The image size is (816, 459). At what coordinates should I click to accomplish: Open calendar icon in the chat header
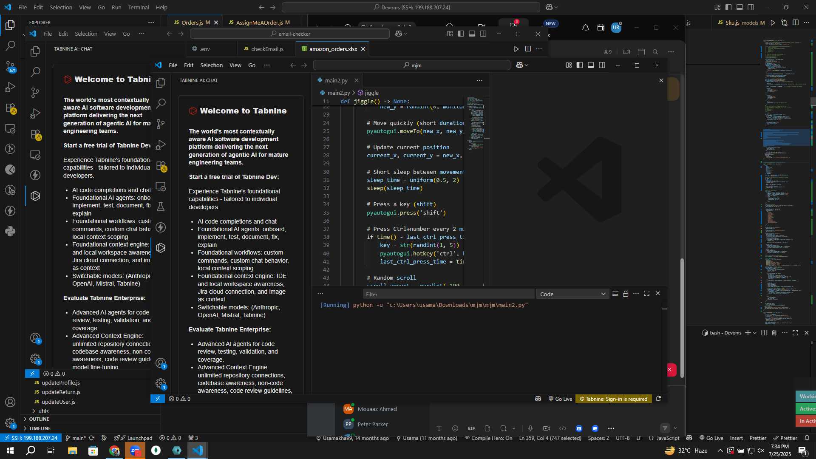click(x=641, y=52)
